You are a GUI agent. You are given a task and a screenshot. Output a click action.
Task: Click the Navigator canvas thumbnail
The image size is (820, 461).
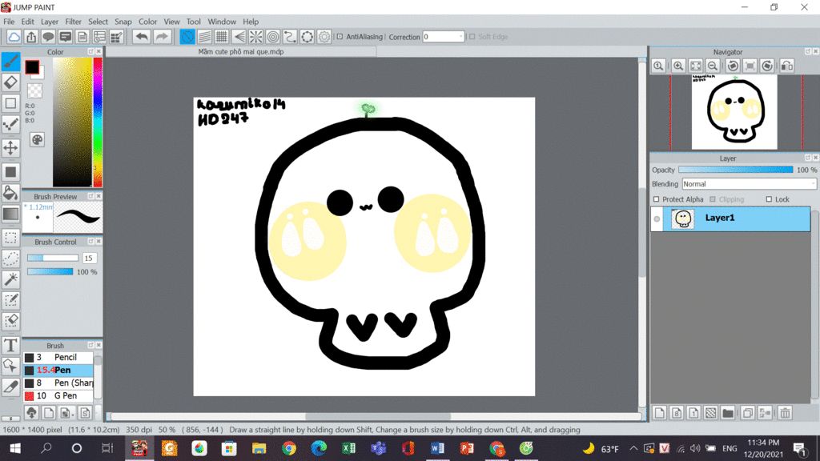(x=734, y=112)
